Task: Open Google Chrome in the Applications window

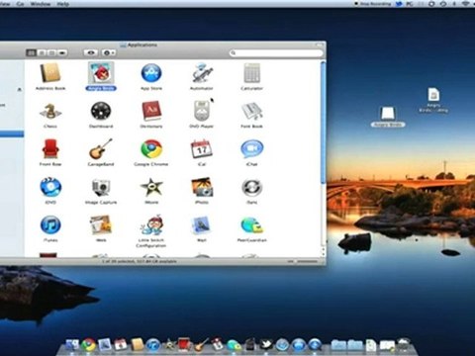Action: [151, 149]
